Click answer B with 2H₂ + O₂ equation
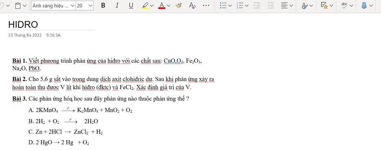 [x=63, y=121]
